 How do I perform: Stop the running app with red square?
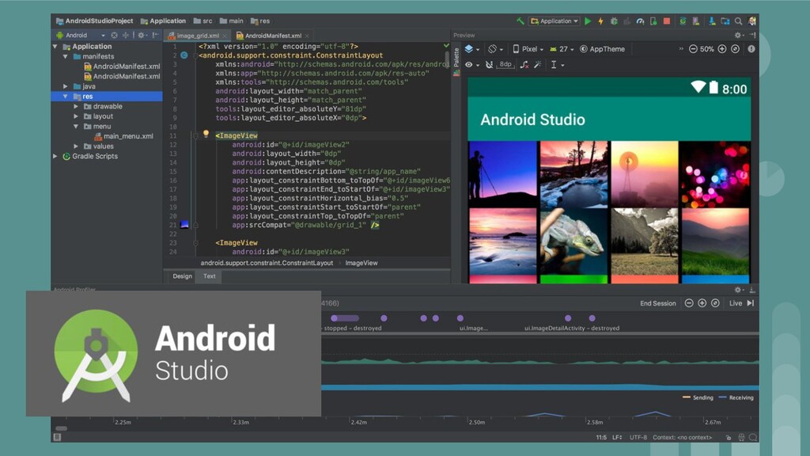pos(667,21)
